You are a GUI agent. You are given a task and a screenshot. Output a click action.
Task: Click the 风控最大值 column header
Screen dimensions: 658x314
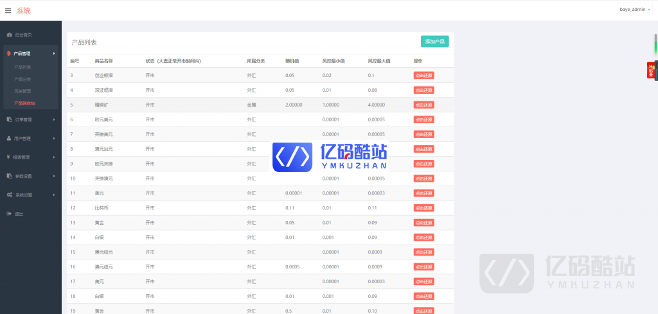tap(379, 61)
